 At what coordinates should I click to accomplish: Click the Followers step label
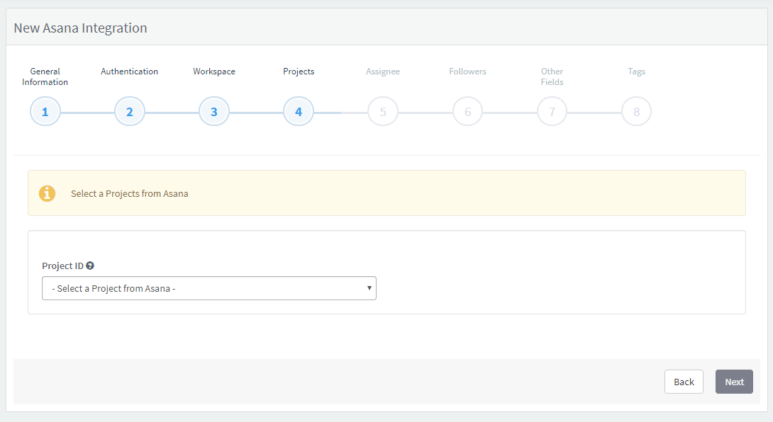(467, 72)
